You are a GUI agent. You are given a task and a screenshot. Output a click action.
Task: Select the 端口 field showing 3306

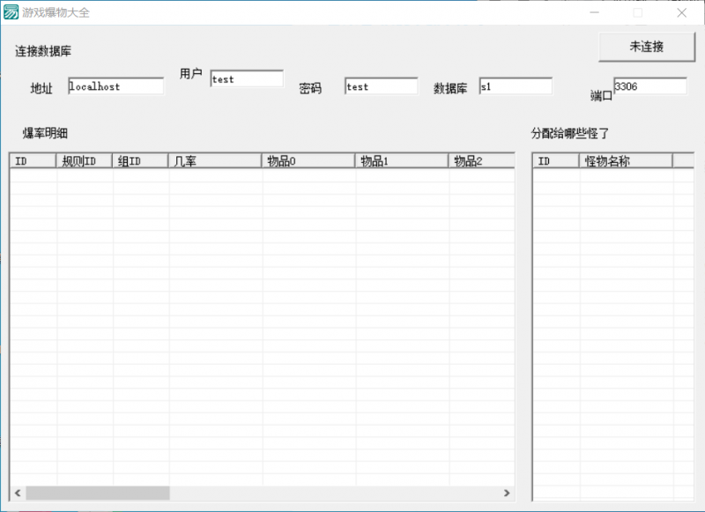pos(649,85)
